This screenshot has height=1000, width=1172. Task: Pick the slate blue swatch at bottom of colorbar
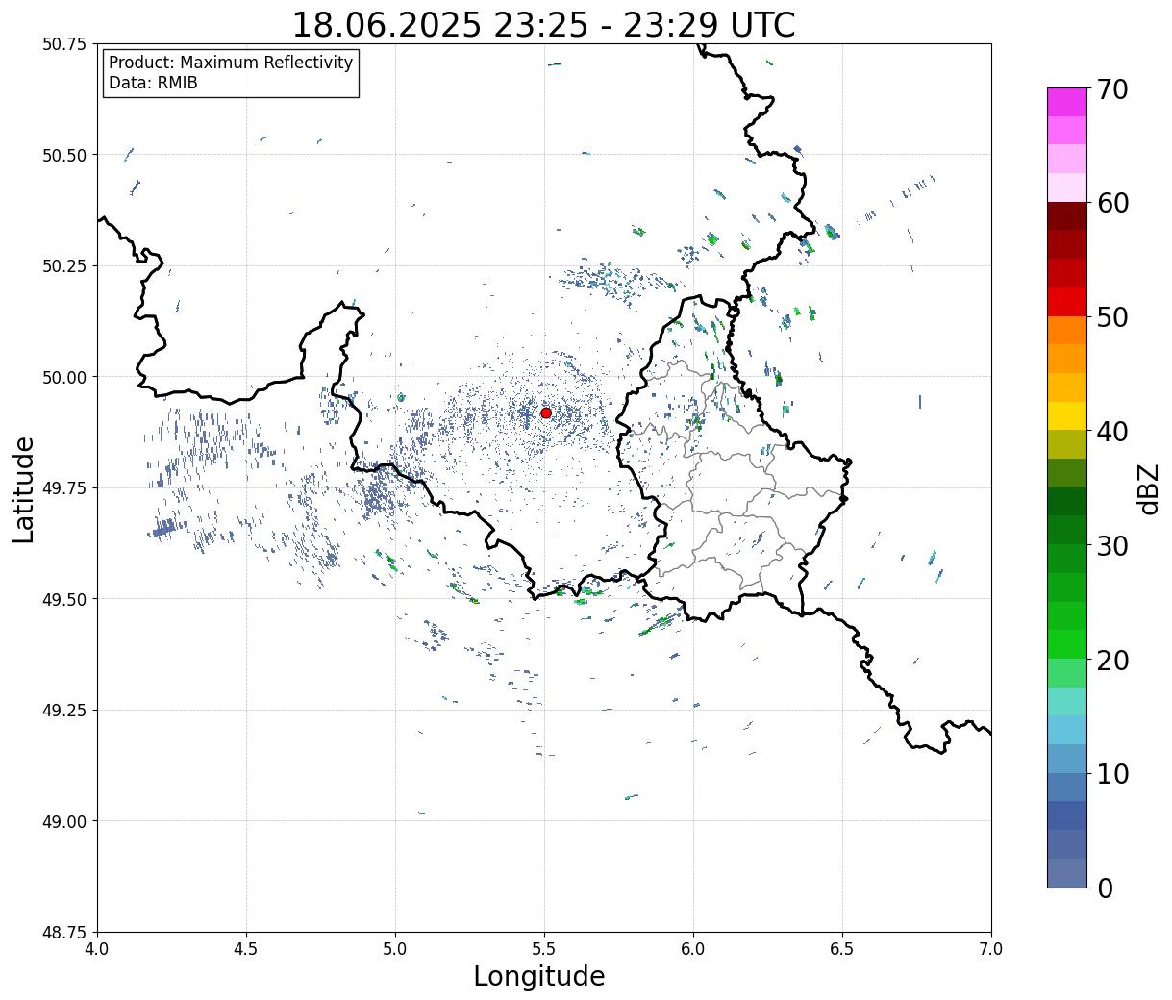point(1067,873)
